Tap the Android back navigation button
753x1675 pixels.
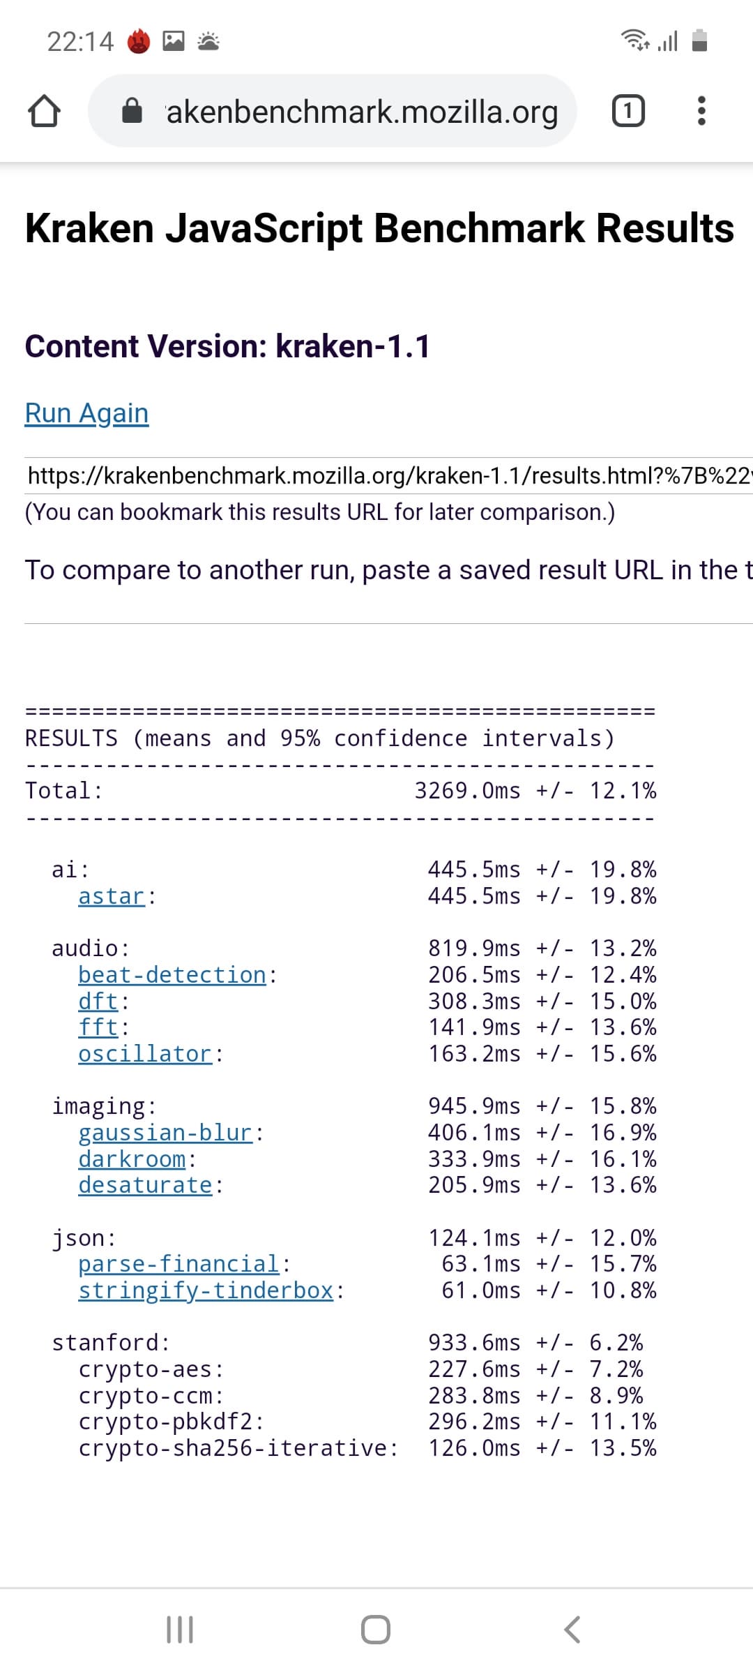(x=572, y=1630)
